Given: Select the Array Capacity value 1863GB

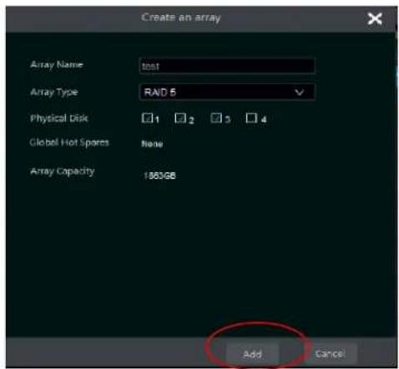Looking at the screenshot, I should point(159,175).
